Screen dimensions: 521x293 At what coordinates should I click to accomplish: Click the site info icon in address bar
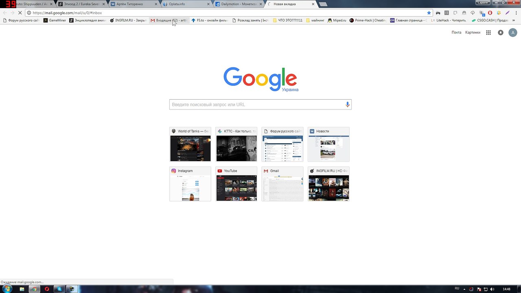pos(29,13)
